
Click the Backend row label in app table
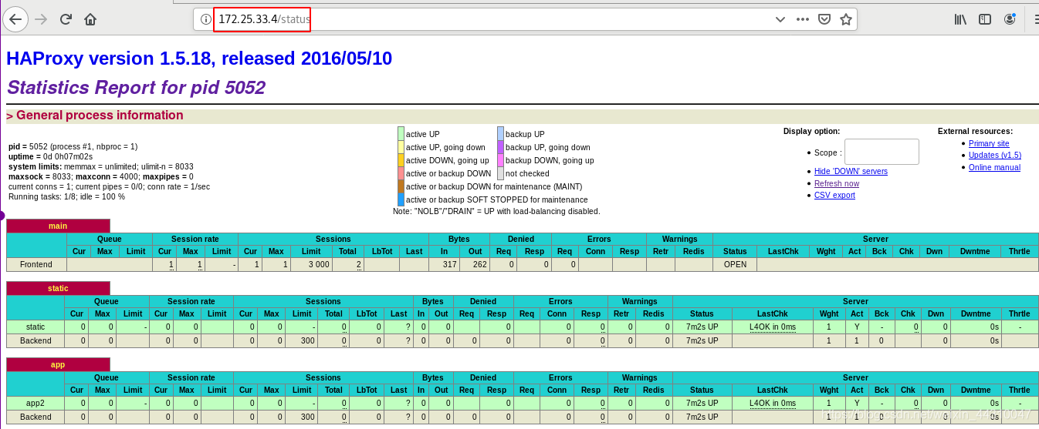[x=36, y=417]
